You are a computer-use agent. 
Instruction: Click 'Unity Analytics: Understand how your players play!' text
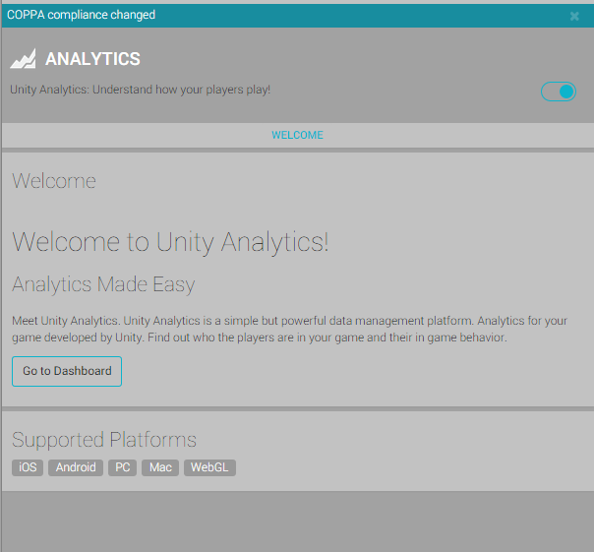(x=141, y=90)
